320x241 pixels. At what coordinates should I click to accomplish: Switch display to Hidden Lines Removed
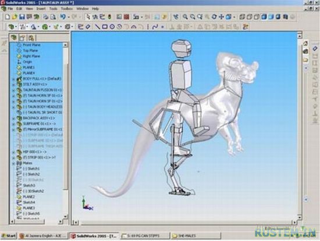pos(257,17)
